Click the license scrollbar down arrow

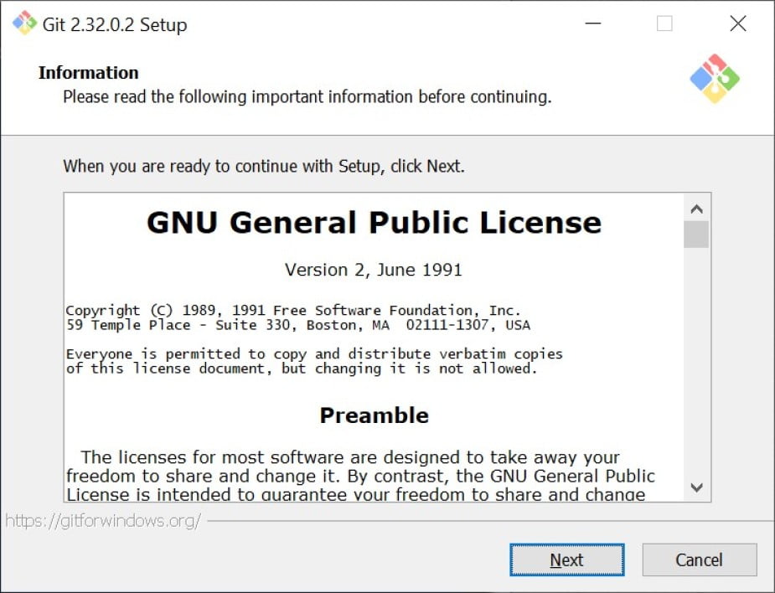[697, 487]
